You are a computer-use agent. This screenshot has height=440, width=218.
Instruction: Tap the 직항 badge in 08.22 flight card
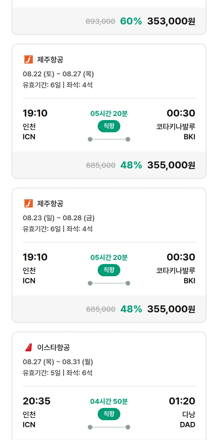[x=109, y=126]
